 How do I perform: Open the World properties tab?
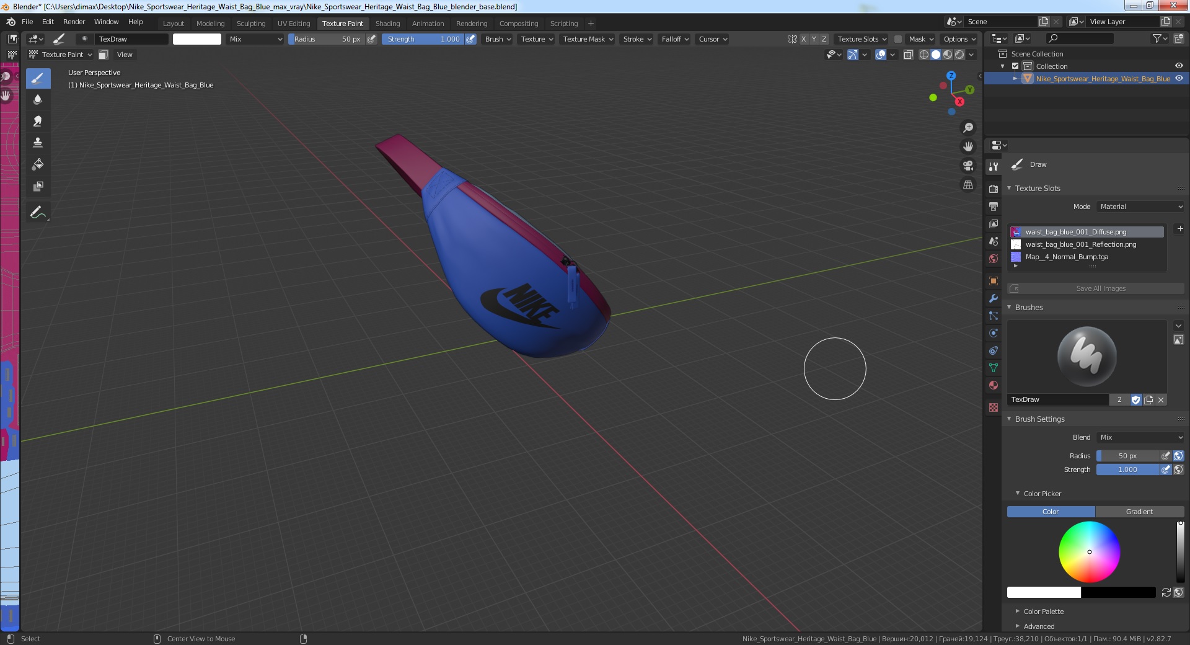tap(994, 258)
